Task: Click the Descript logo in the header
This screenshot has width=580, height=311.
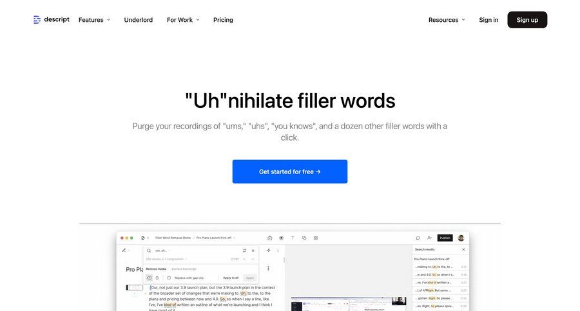Action: tap(51, 19)
